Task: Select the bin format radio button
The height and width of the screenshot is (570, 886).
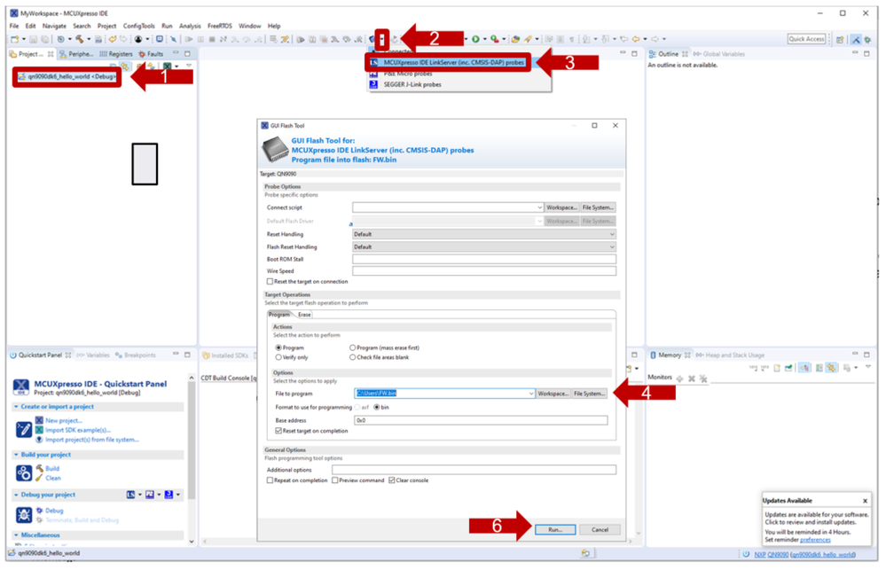Action: [376, 407]
